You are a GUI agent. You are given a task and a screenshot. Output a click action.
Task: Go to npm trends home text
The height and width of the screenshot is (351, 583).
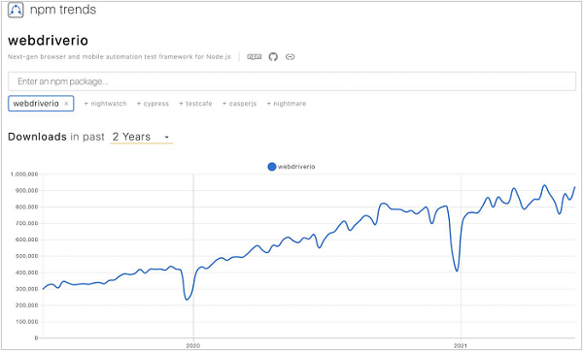[x=63, y=10]
